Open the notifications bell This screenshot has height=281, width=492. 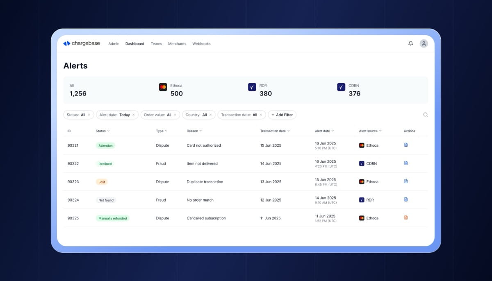click(410, 43)
